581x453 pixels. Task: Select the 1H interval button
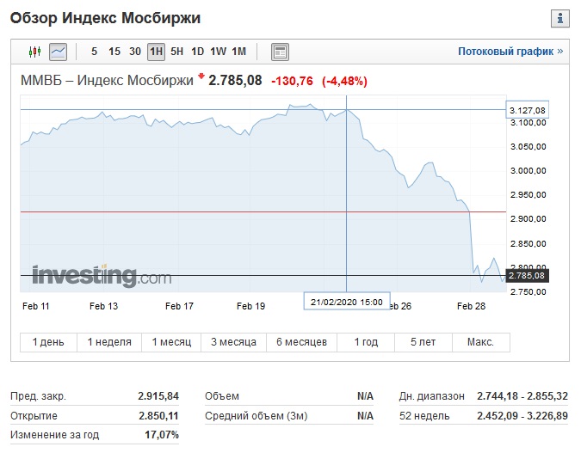[x=157, y=52]
